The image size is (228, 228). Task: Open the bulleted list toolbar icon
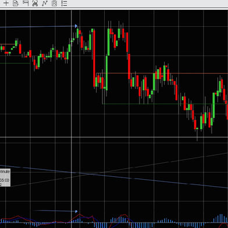click(64, 3)
